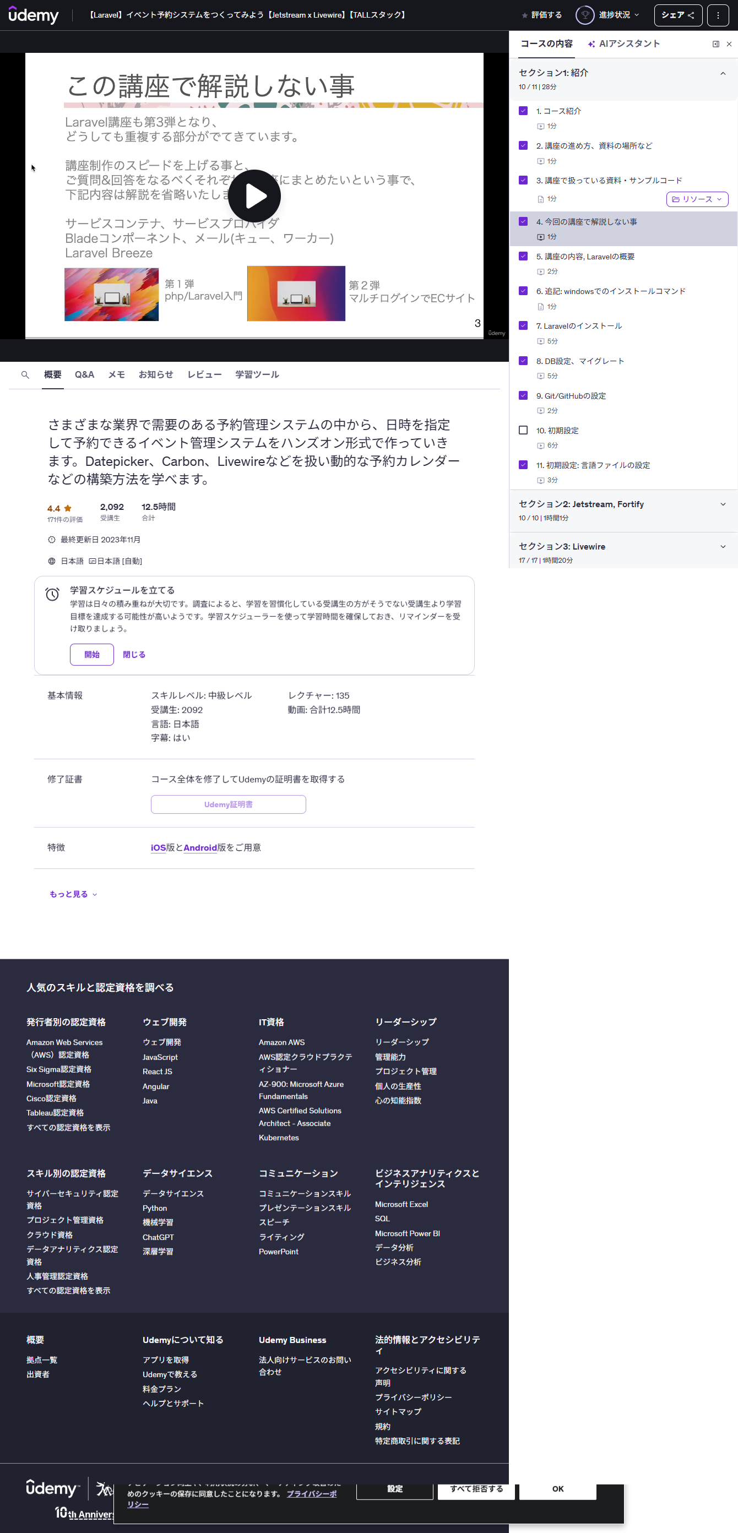Click the search magnifier icon below video
Viewport: 738px width, 1533px height.
pos(25,375)
